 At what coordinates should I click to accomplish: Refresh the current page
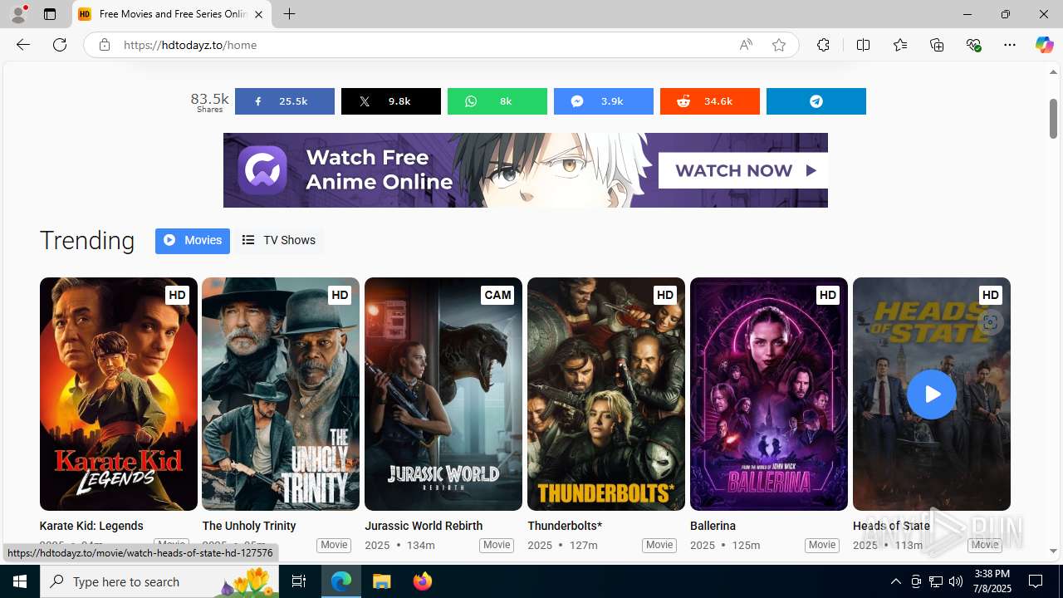tap(60, 45)
